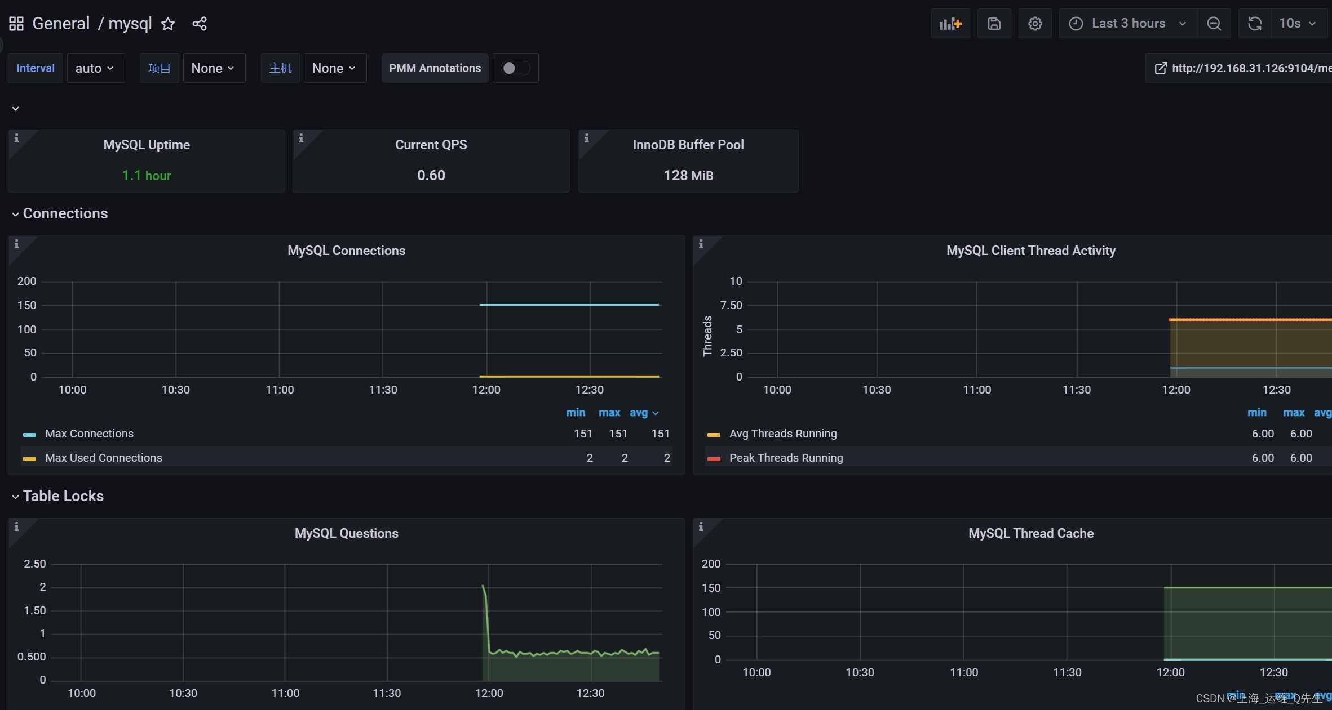
Task: Sort Thread Activity legend by max
Action: 1294,413
